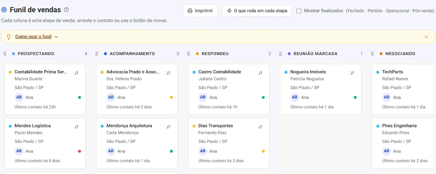This screenshot has width=436, height=174.
Task: Click drag handle of PROSPECTANDO column
Action: (x=5, y=54)
